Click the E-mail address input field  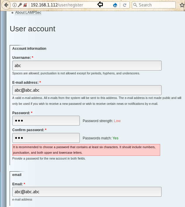(87, 90)
